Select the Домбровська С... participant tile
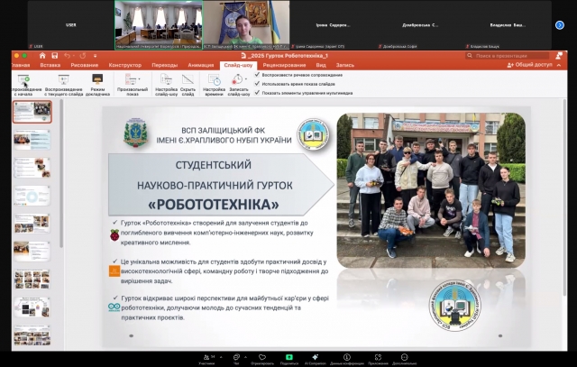The image size is (577, 367). point(420,24)
